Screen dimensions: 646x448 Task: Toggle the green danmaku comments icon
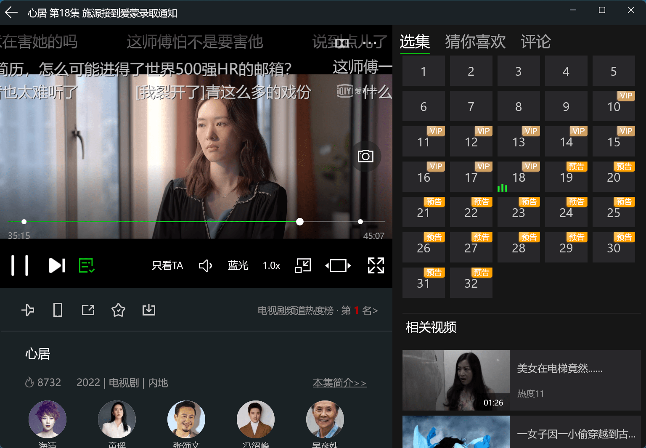87,265
